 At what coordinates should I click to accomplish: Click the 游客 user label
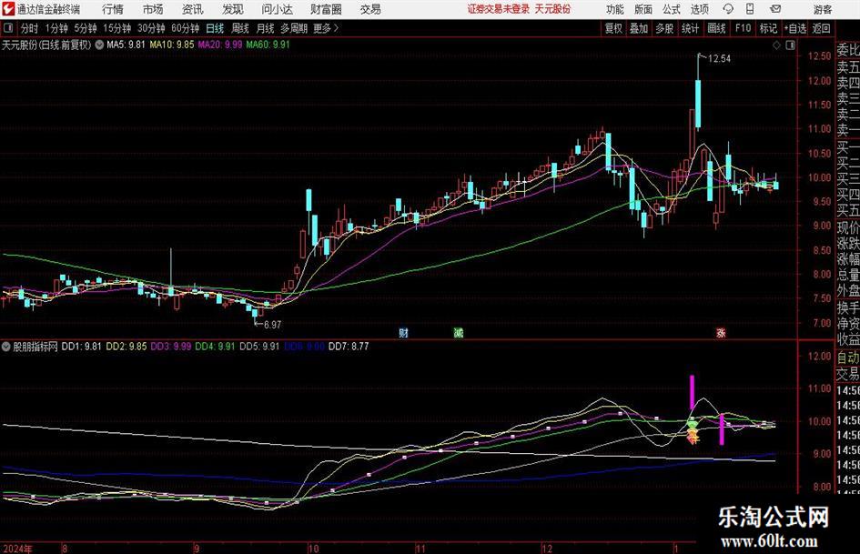pyautogui.click(x=822, y=9)
